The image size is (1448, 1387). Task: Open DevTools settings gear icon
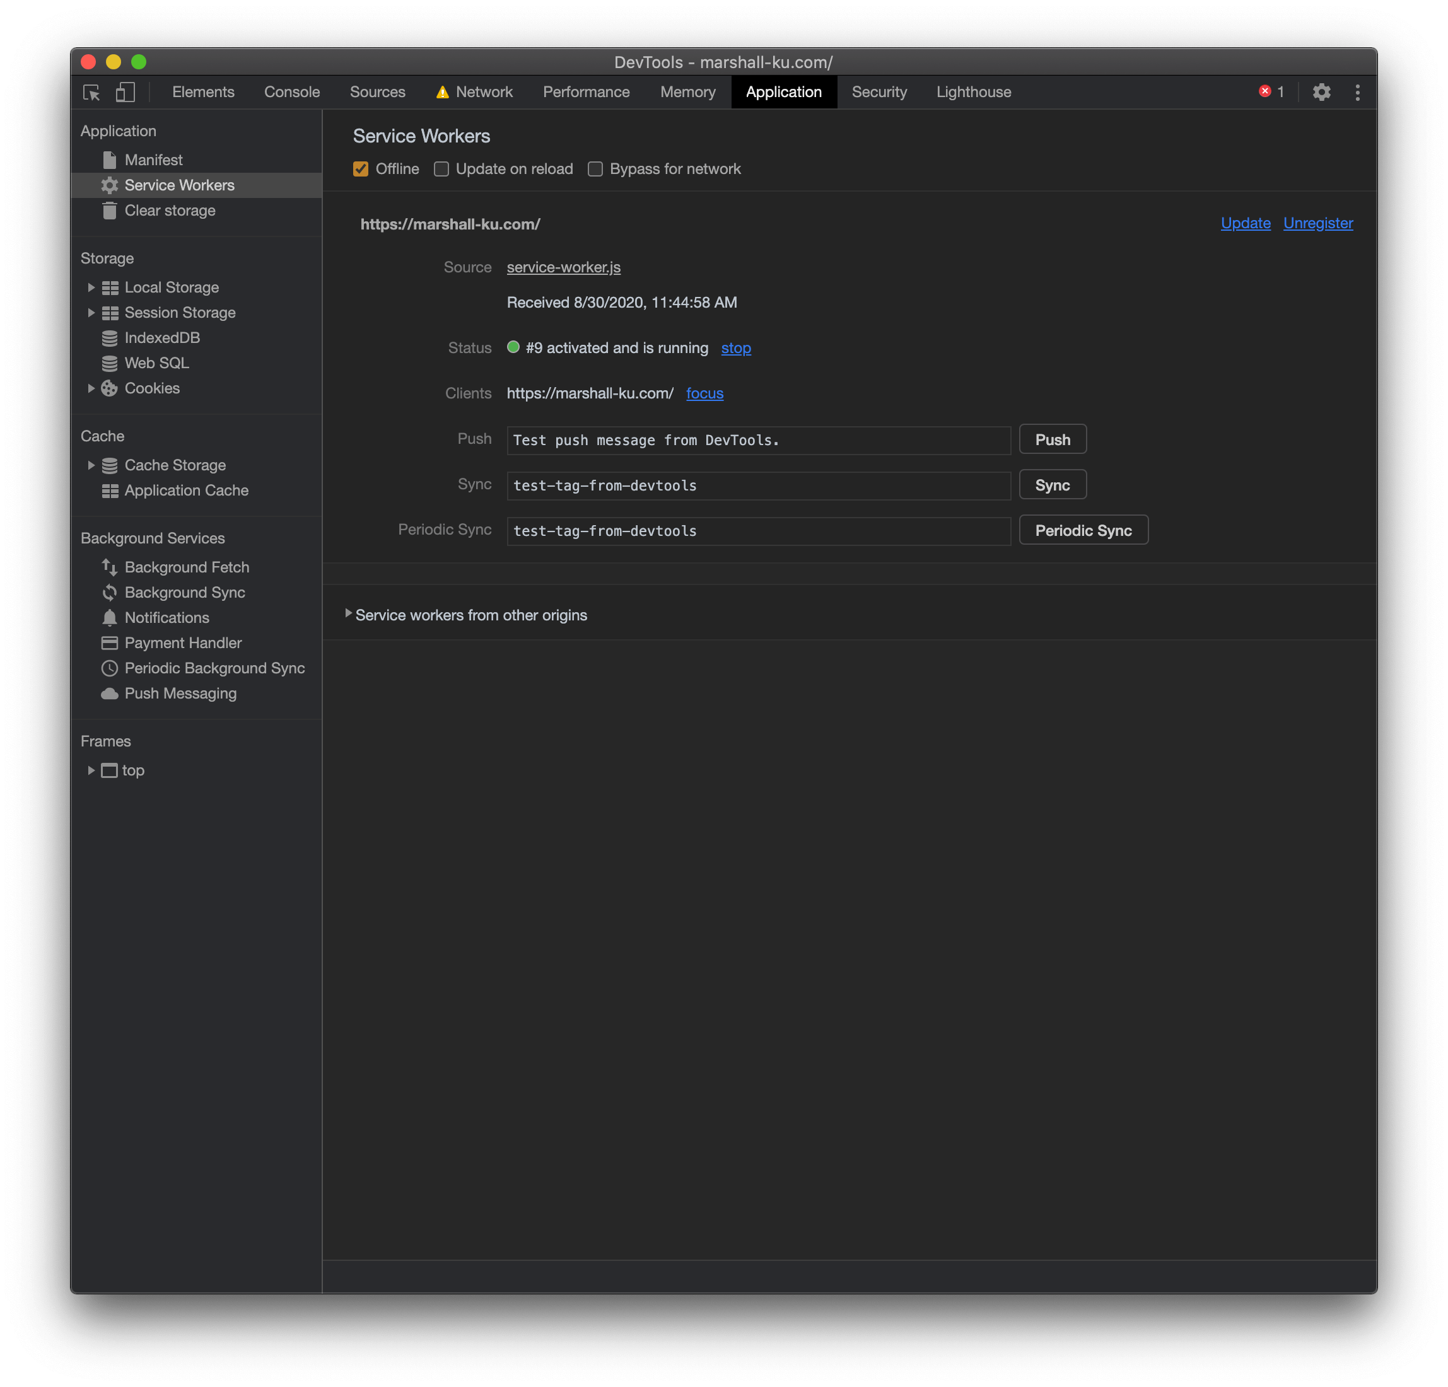pos(1321,92)
